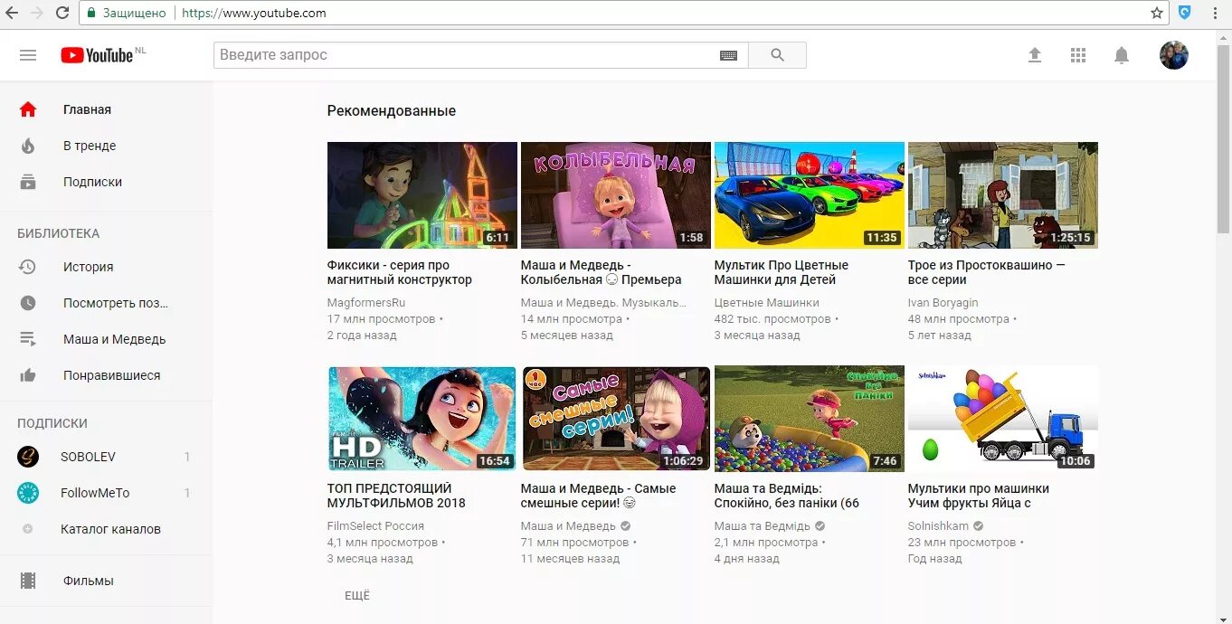
Task: Click the 48 млн просмотров text
Action: pos(959,318)
